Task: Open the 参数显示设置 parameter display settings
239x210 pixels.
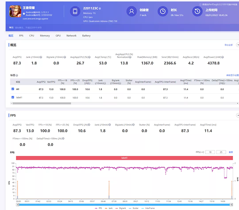Action: pos(232,75)
